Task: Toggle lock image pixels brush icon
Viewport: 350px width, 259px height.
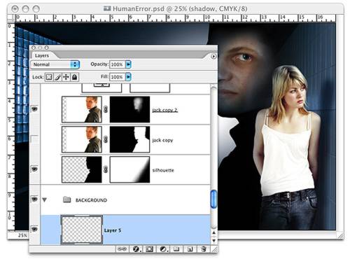Action: [x=57, y=77]
